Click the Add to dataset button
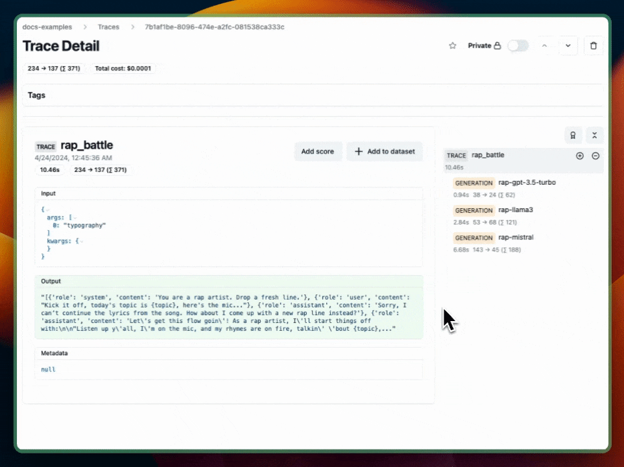This screenshot has height=467, width=624. 385,151
